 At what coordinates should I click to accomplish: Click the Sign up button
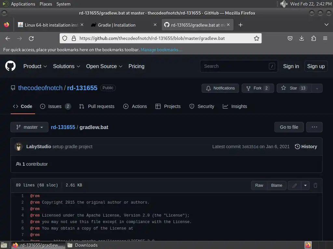pos(316,66)
